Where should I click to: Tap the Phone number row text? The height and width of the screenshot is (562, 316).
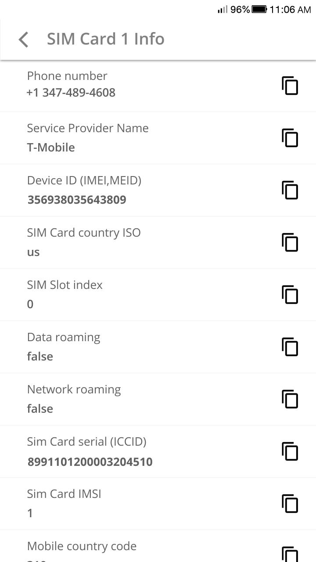click(x=71, y=84)
